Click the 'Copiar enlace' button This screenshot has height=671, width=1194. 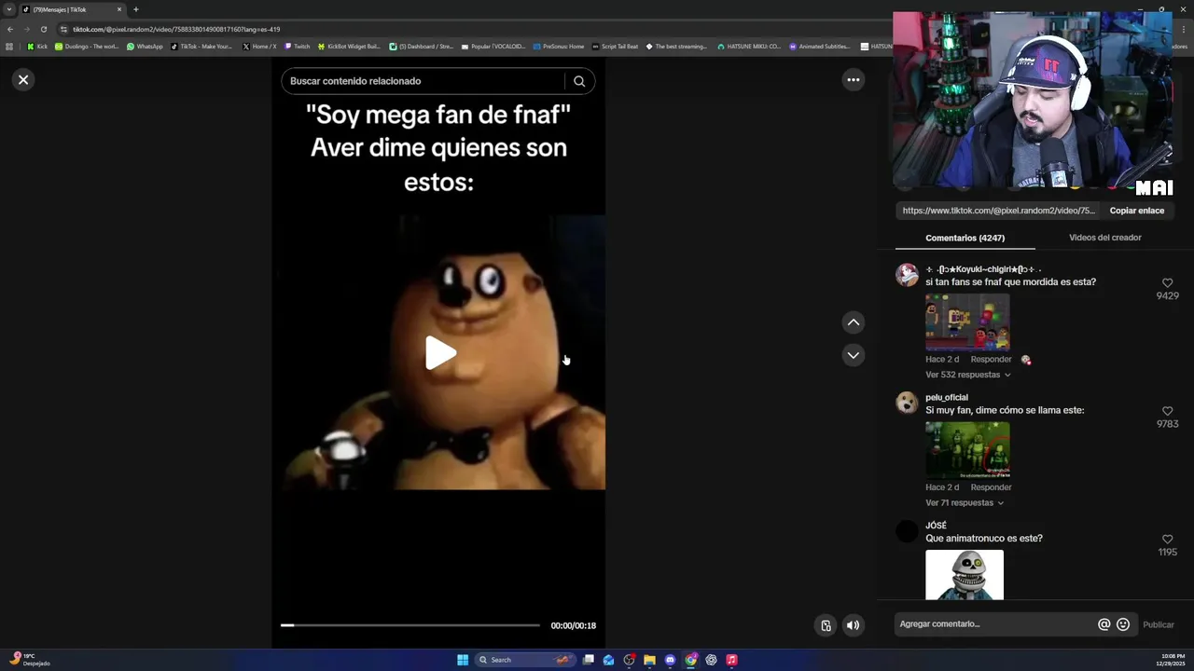coord(1136,211)
